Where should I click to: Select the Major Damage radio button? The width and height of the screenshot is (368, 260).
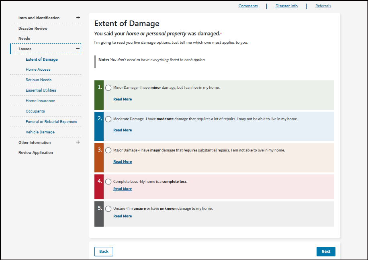pyautogui.click(x=108, y=150)
